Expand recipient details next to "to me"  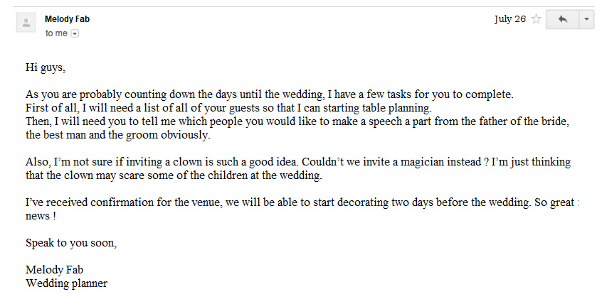pos(75,33)
